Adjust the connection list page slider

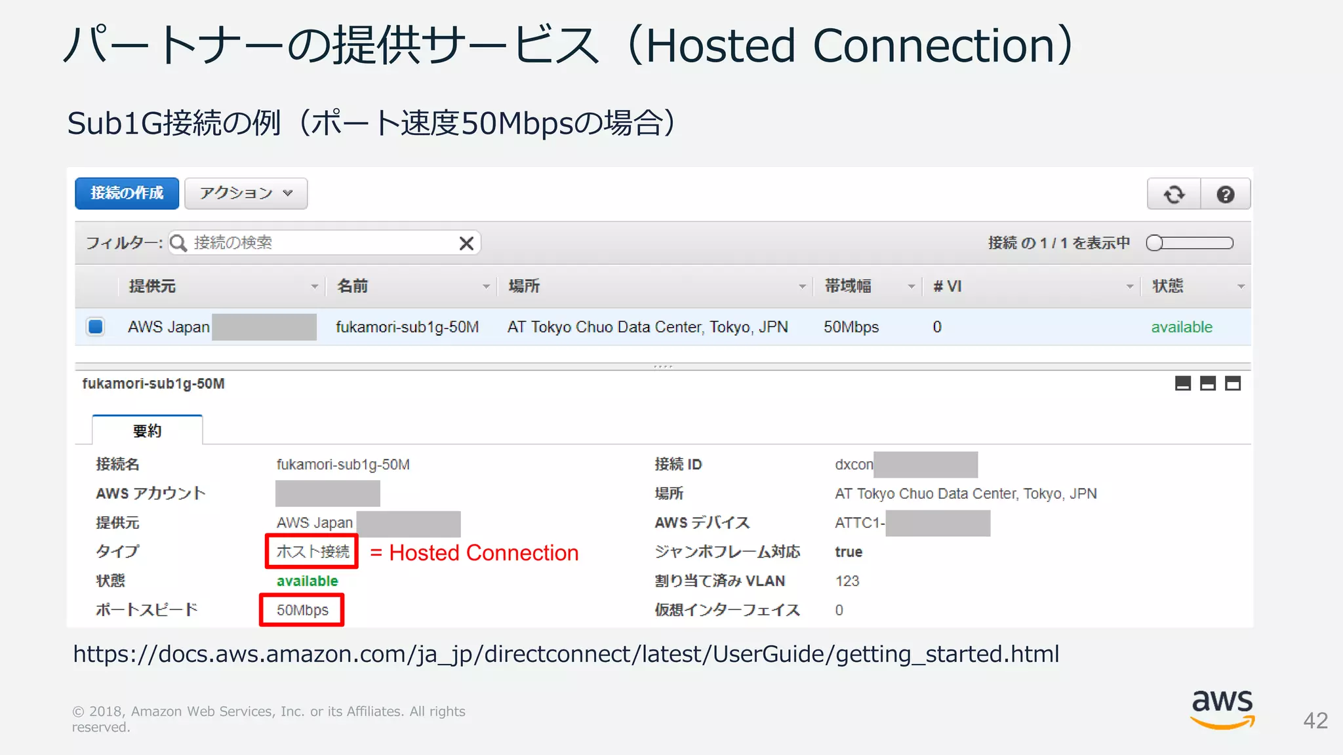pos(1190,243)
